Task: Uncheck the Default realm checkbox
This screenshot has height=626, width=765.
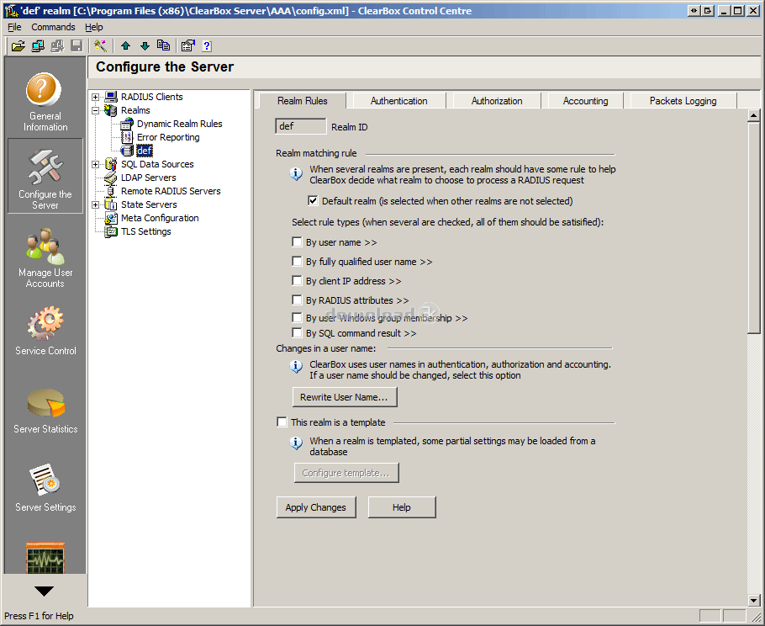Action: pos(313,201)
